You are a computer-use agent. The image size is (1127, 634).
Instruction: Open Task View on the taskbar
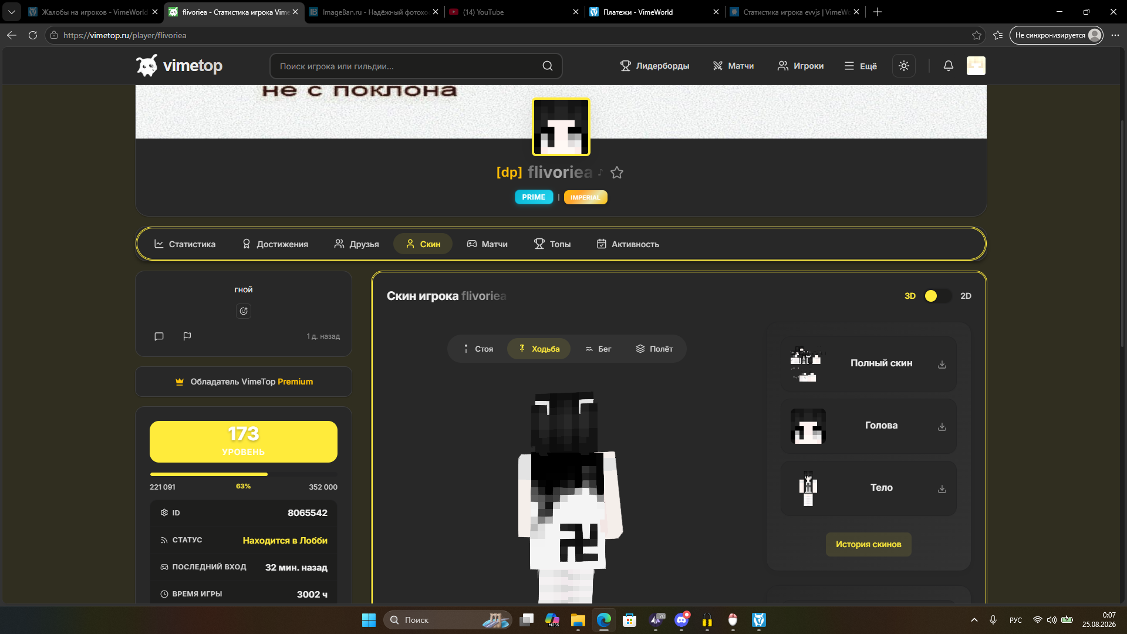coord(527,620)
